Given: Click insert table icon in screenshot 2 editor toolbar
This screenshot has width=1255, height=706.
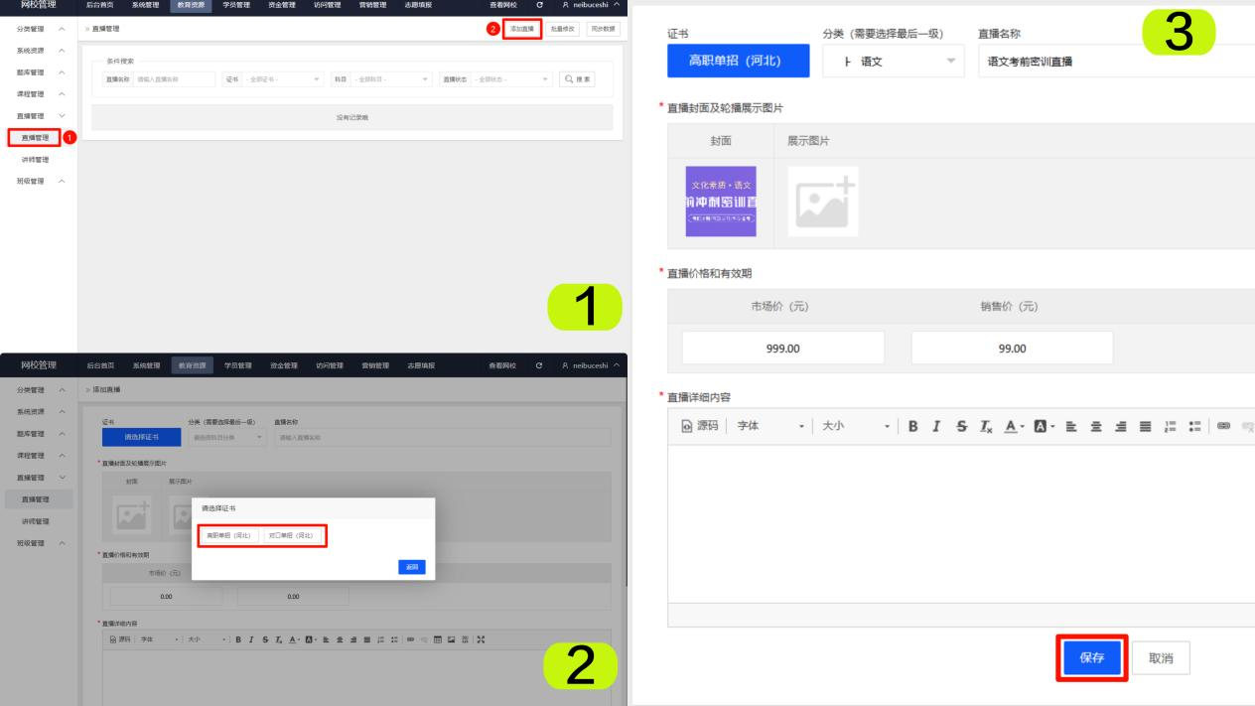Looking at the screenshot, I should coord(438,641).
